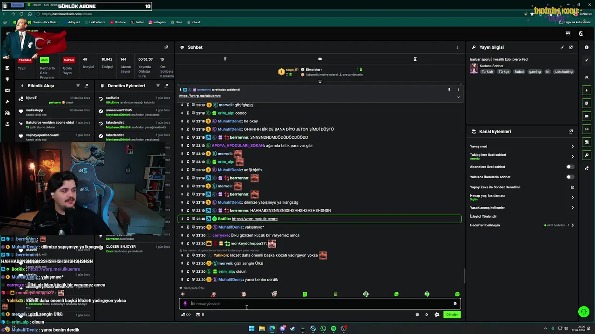
Task: Open the trophy icon in left sidebar
Action: pos(7,79)
